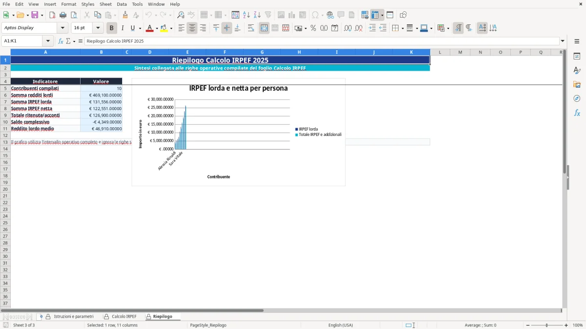Open sidebar Gallery panel
Screen dimensions: 586x329
click(x=577, y=85)
